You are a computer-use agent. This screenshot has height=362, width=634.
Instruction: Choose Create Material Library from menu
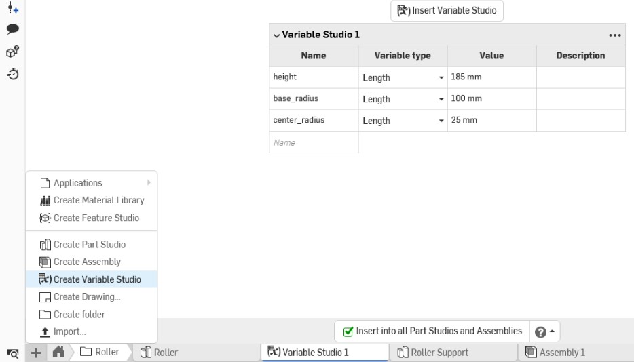point(92,201)
